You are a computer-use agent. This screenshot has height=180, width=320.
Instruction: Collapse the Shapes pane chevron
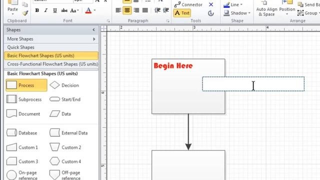coord(93,30)
